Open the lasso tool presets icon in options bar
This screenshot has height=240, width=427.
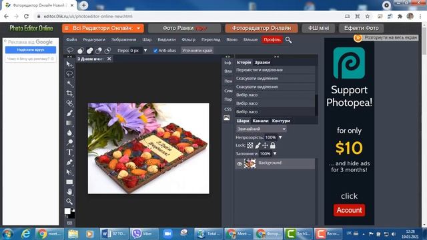70,51
